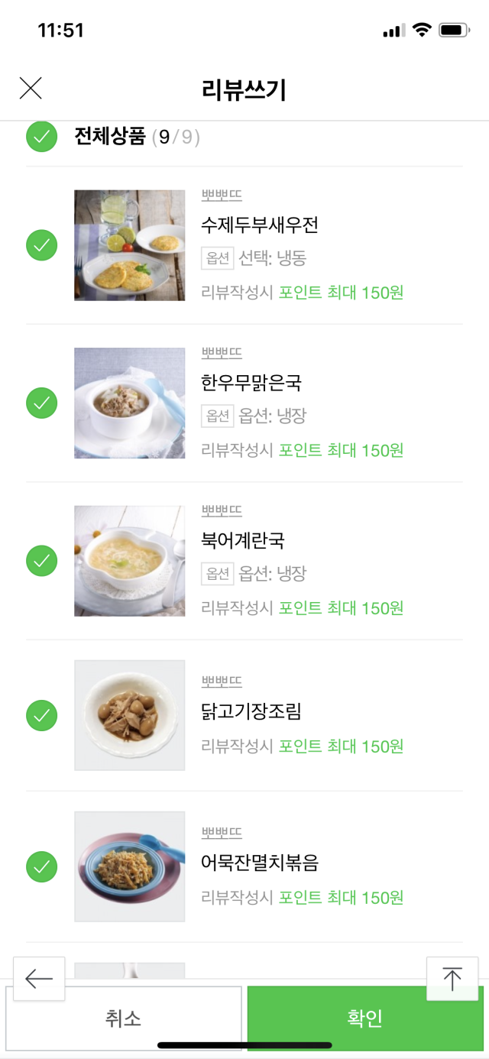
Task: View the 어묵잔멸치볶음 product image
Action: pyautogui.click(x=129, y=866)
